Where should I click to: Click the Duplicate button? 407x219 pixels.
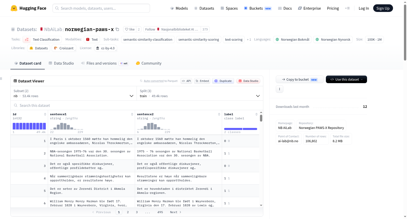click(223, 81)
